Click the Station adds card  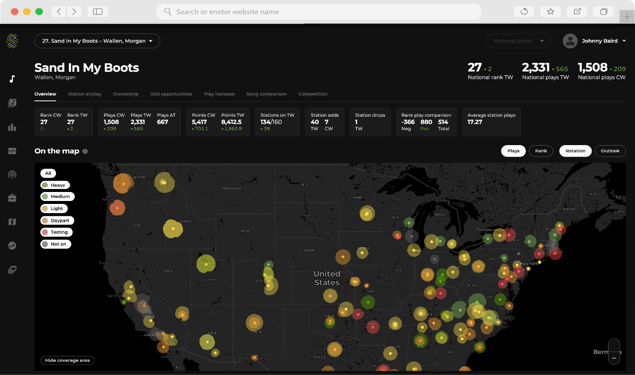coord(325,122)
